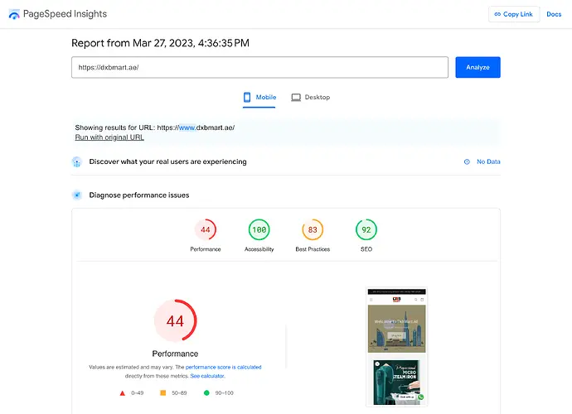Click the blue Analyze button
Screen dimensions: 572x414
[477, 67]
